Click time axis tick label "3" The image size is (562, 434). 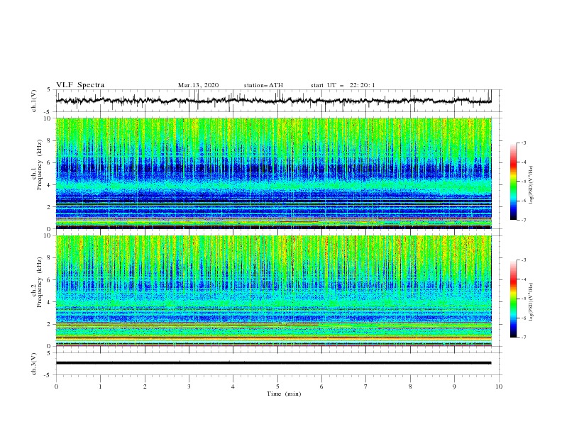coord(189,386)
